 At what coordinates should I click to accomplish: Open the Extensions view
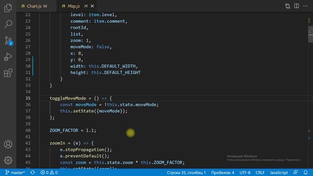(8, 73)
